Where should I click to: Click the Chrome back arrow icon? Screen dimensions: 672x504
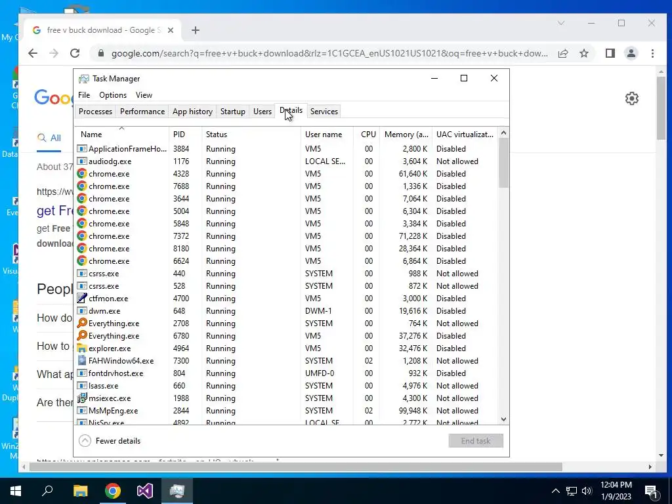click(33, 53)
